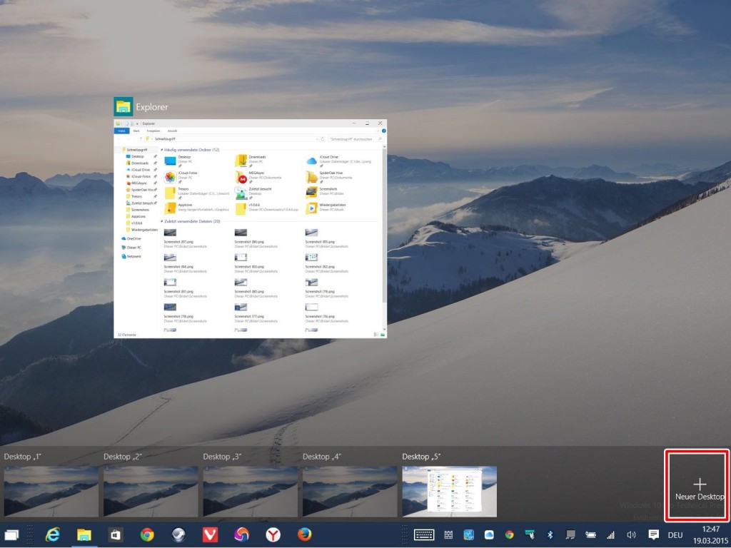Open the volume control in the tray
The image size is (731, 548).
tap(631, 534)
